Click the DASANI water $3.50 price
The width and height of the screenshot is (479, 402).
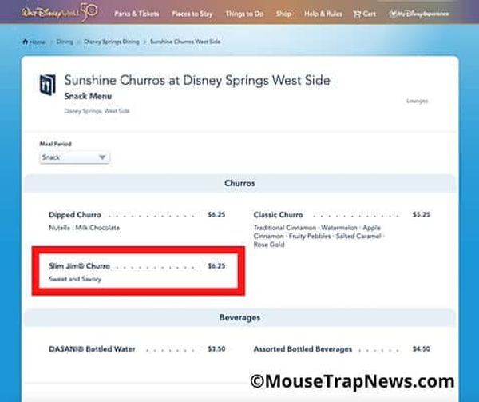tap(216, 348)
